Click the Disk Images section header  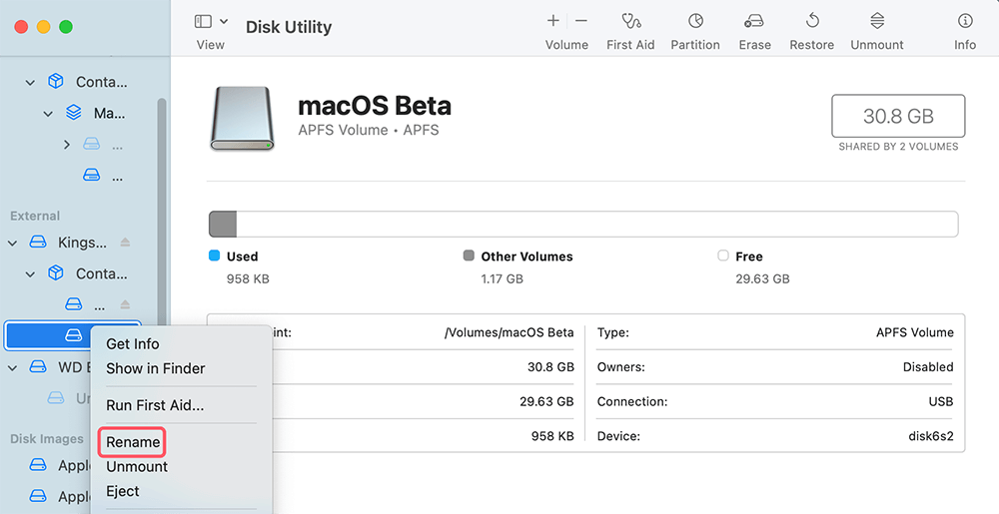(x=47, y=439)
